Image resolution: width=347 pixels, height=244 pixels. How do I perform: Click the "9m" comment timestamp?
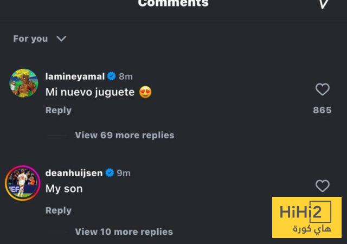click(x=124, y=173)
